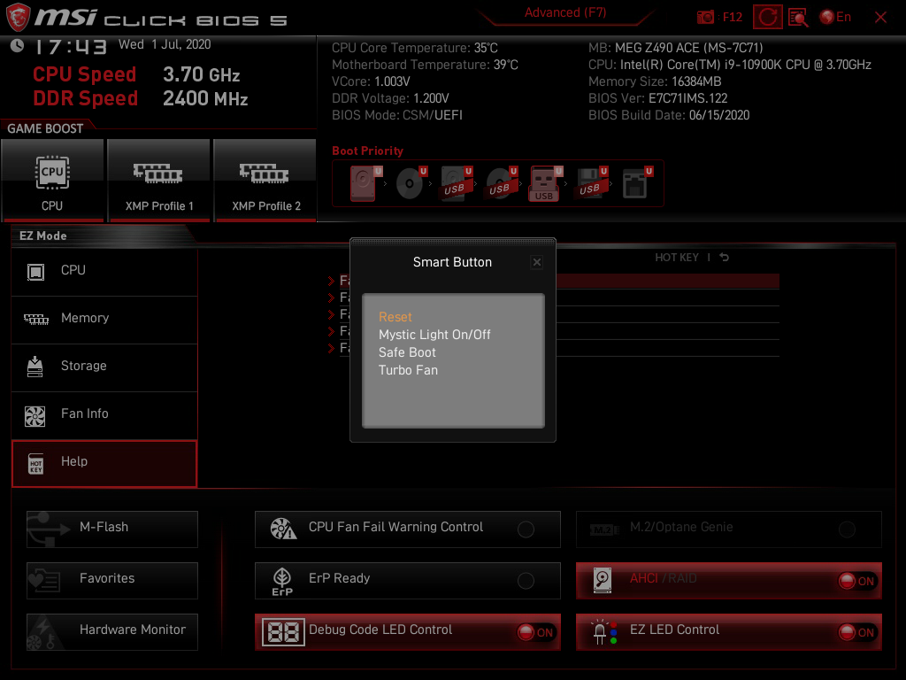This screenshot has height=680, width=906.
Task: Choose Mystic Light On/Off option
Action: pos(434,335)
